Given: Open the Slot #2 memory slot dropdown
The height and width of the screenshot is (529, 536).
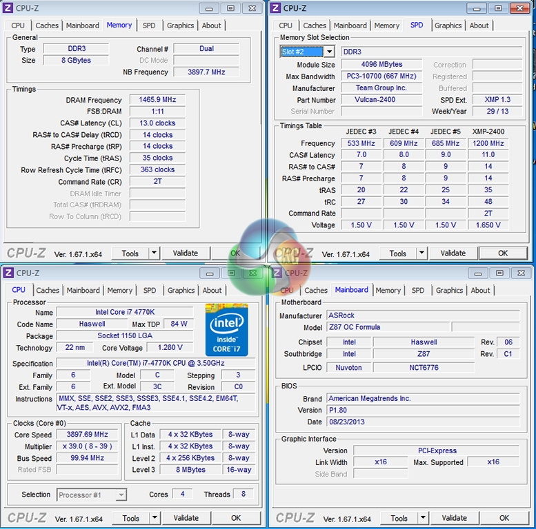Looking at the screenshot, I should pos(329,52).
